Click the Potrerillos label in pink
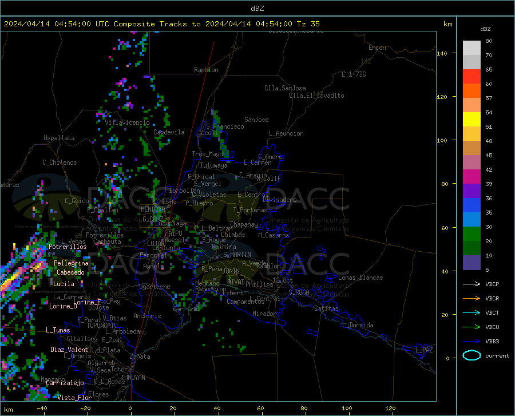This screenshot has height=416, width=515. (x=68, y=247)
